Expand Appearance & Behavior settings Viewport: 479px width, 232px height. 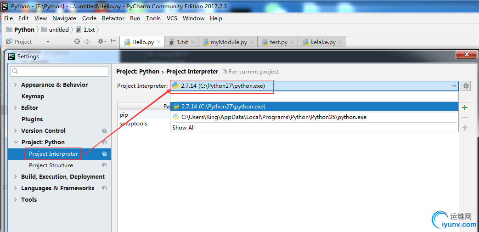(16, 85)
